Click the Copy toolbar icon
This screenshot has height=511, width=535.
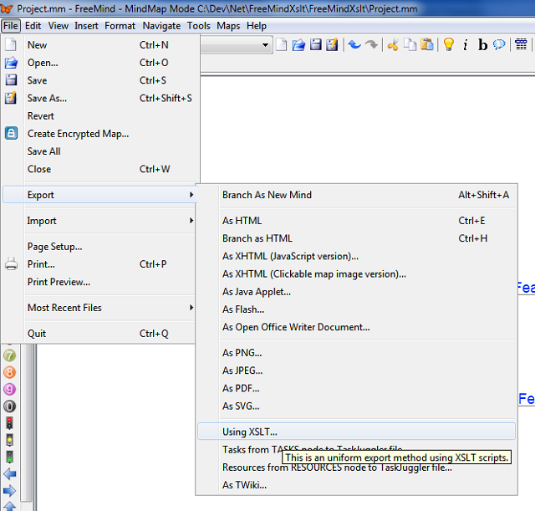(x=410, y=44)
